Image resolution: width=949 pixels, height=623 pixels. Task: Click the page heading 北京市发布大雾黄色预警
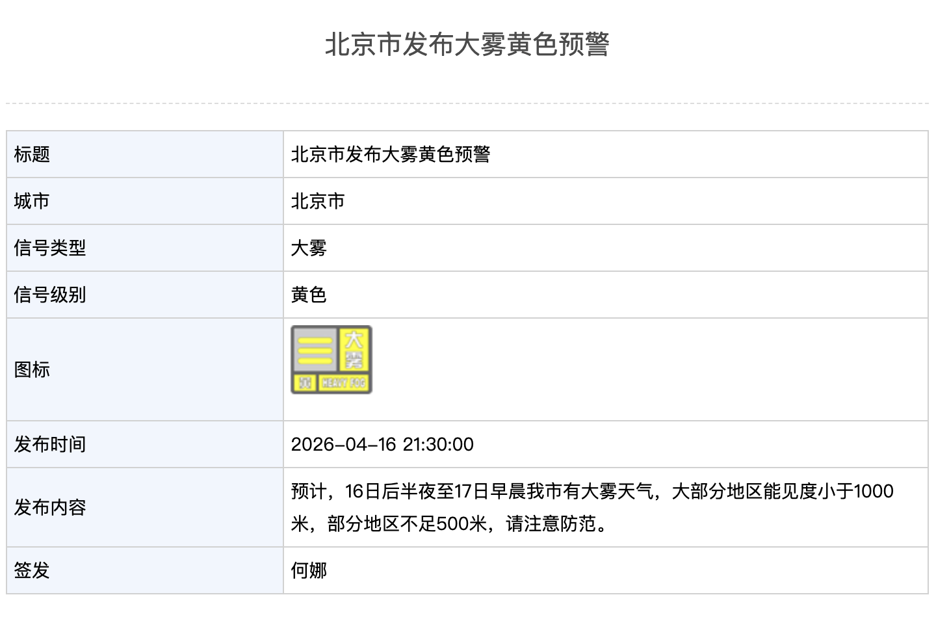[467, 45]
